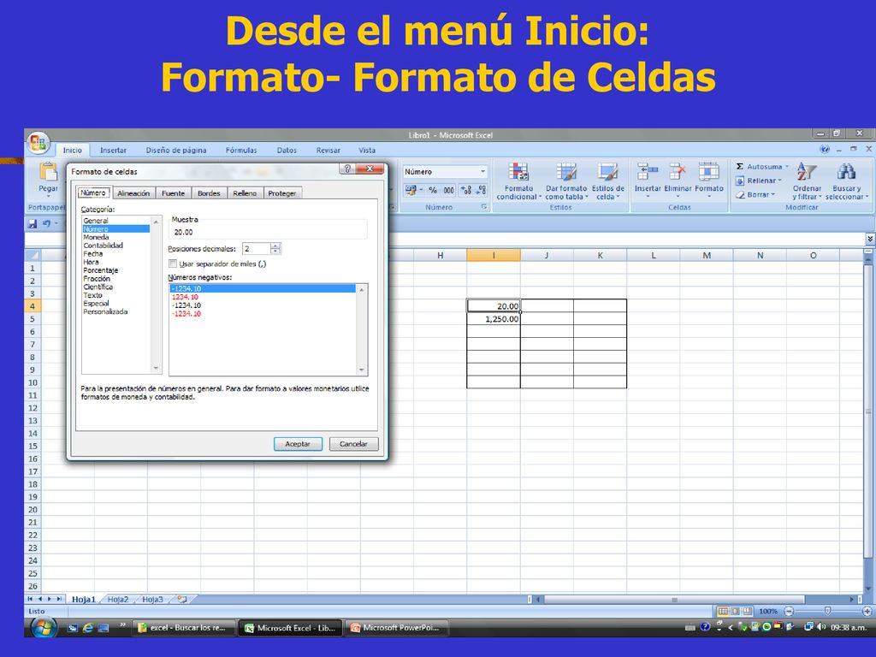Click the Autosuma sigma icon
The width and height of the screenshot is (876, 657).
click(x=740, y=167)
